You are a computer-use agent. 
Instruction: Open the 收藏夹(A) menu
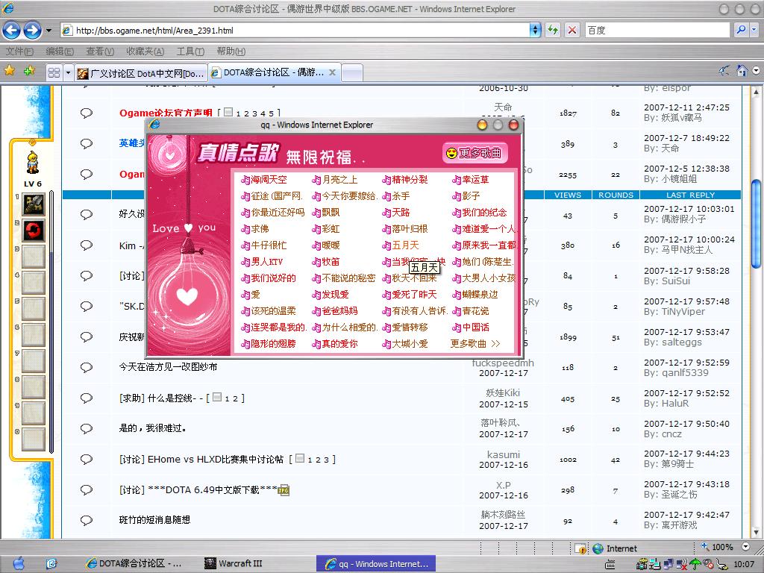[145, 51]
